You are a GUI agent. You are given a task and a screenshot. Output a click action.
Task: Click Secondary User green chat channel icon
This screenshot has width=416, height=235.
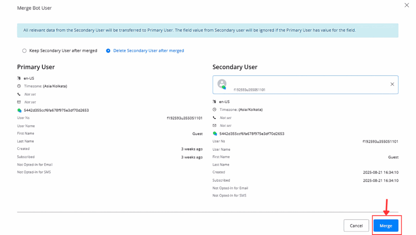click(x=214, y=134)
